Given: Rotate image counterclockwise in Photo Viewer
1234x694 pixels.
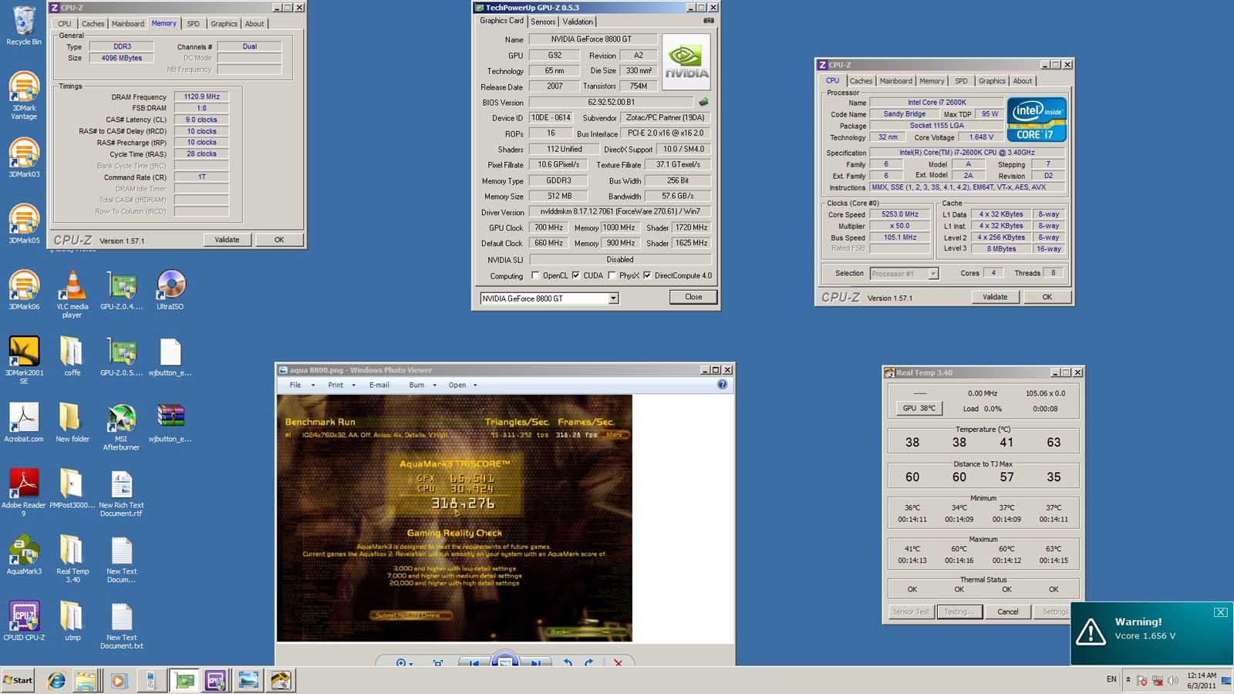Looking at the screenshot, I should click(x=568, y=662).
